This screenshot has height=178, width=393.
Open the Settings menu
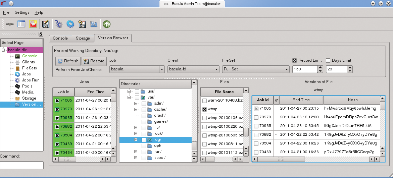pos(22,12)
